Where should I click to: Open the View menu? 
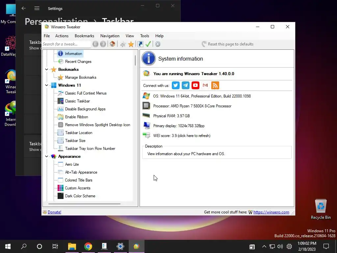(x=130, y=36)
